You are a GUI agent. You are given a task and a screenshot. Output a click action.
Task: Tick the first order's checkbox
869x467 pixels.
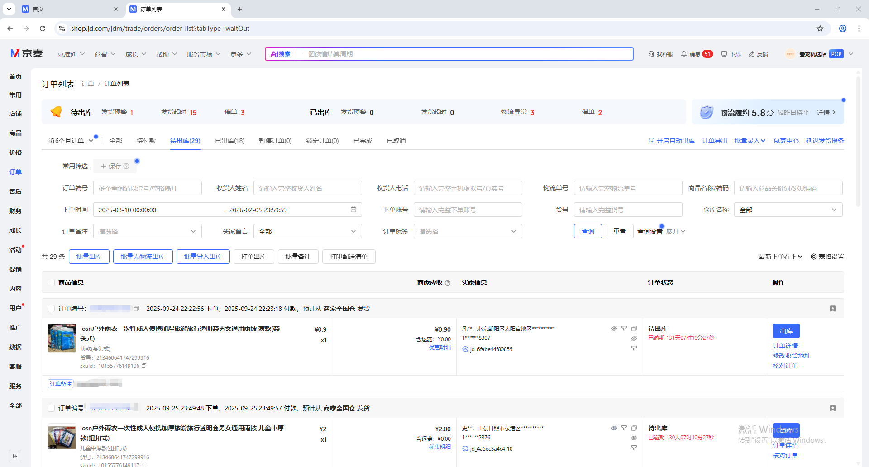click(x=51, y=309)
